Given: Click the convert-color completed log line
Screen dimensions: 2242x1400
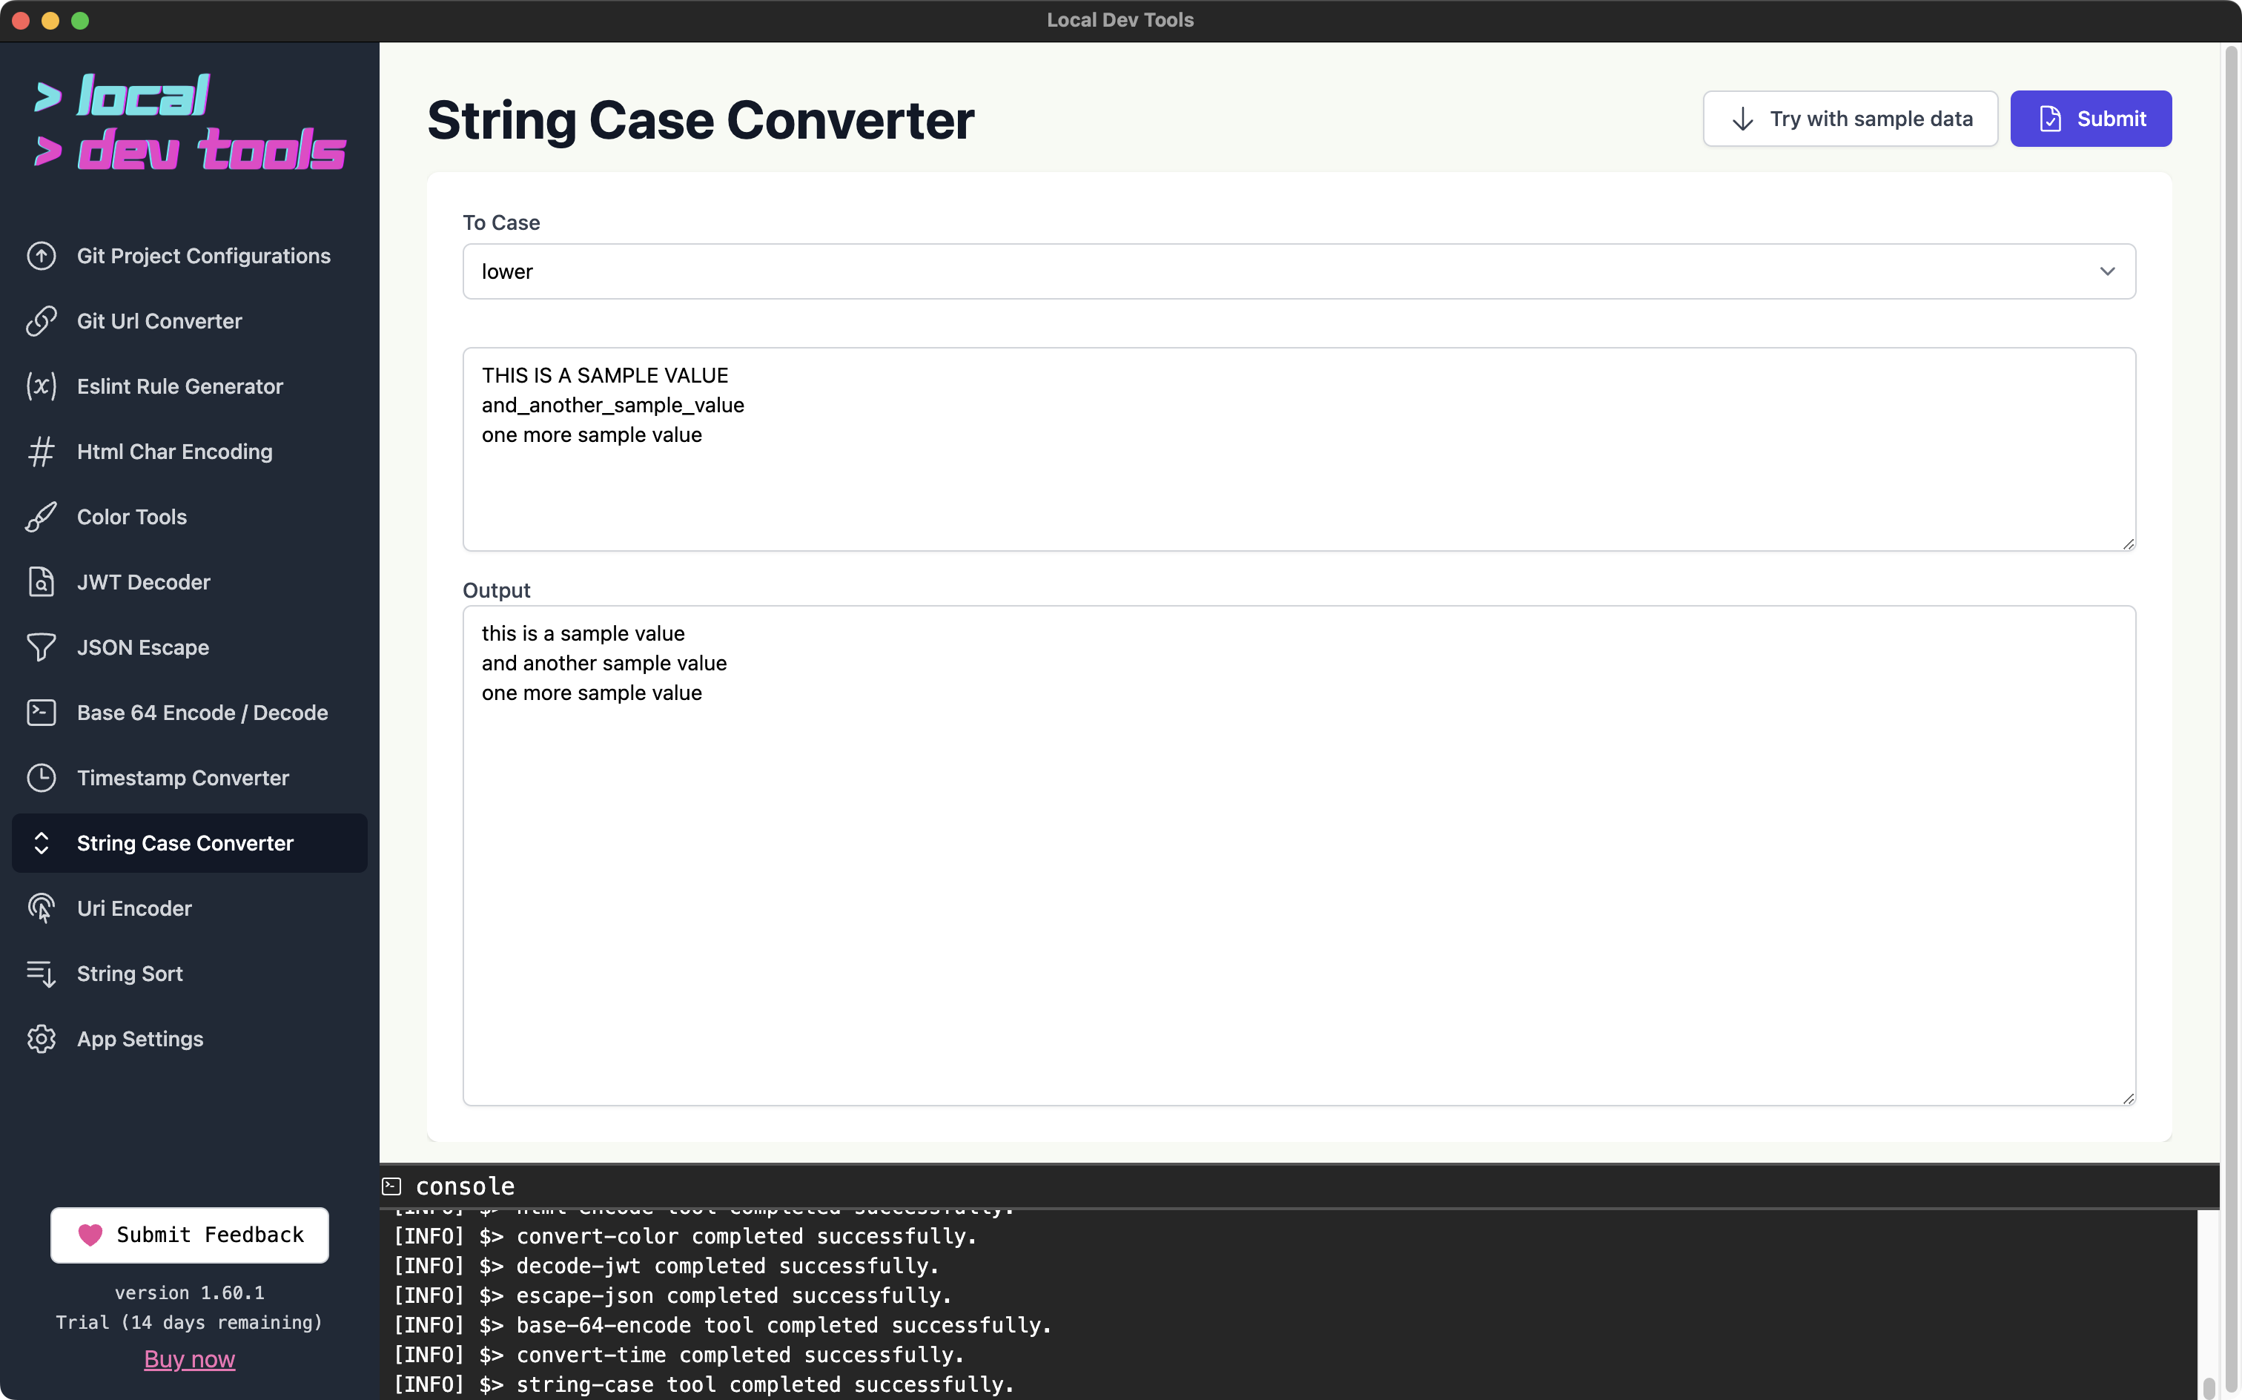Looking at the screenshot, I should coord(685,1236).
